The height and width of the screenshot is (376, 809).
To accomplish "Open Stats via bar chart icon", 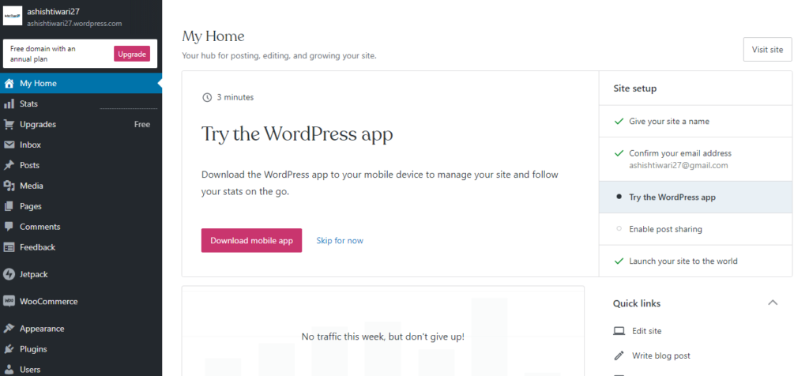I will click(x=9, y=104).
